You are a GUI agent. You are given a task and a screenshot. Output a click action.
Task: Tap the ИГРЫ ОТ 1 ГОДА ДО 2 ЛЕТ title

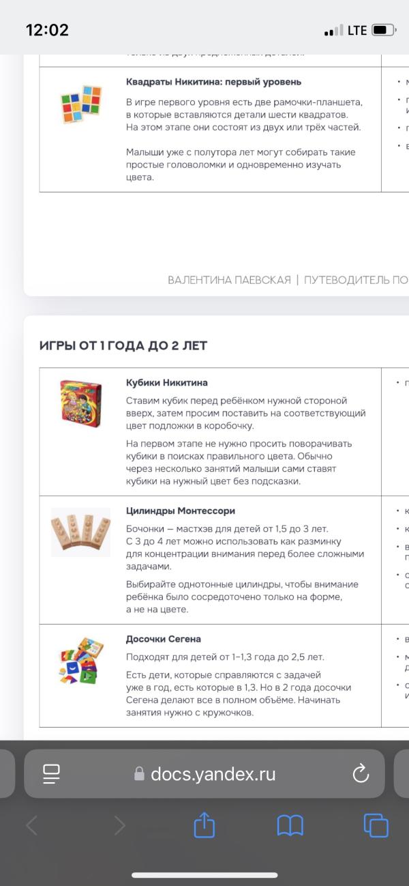(x=123, y=345)
